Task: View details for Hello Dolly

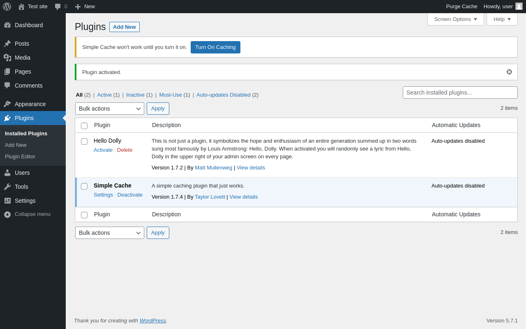Action: pyautogui.click(x=251, y=168)
